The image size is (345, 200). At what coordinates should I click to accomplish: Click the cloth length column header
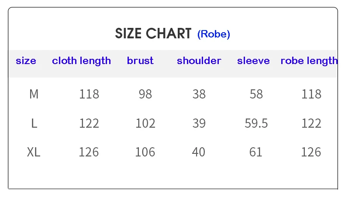(x=81, y=61)
